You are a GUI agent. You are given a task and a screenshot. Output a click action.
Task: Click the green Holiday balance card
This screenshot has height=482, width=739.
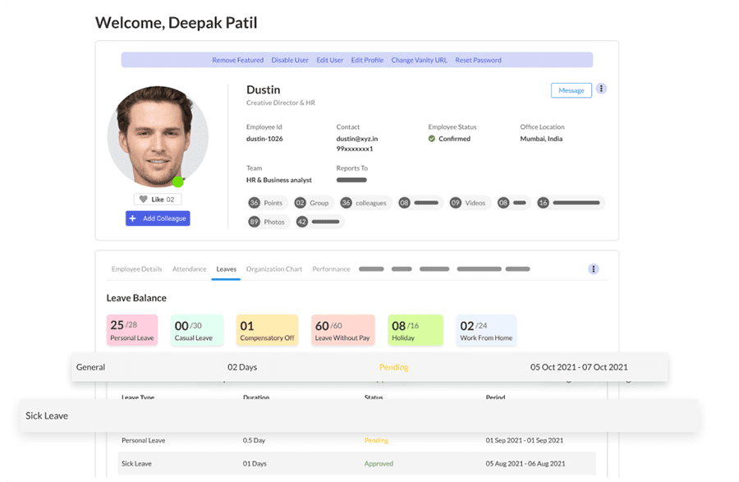coord(415,330)
